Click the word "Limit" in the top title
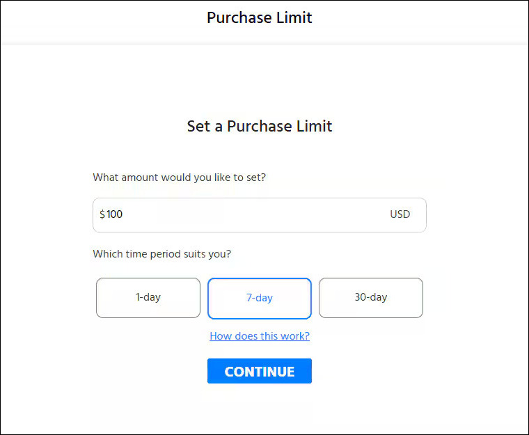The image size is (529, 435). coord(294,18)
